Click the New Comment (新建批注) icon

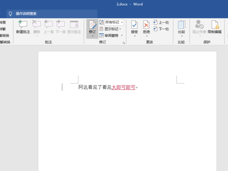(x=22, y=25)
